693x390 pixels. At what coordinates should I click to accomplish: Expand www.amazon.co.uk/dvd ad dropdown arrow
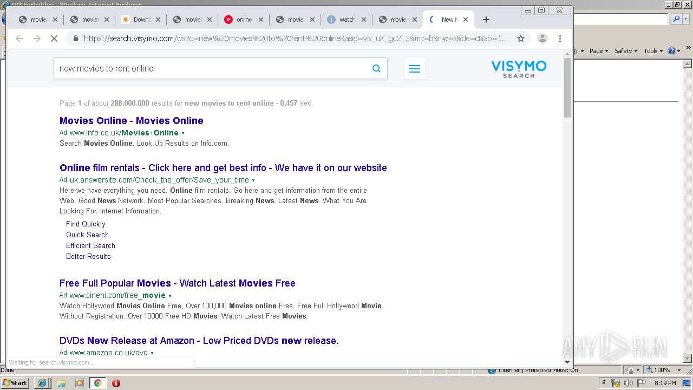coord(152,353)
